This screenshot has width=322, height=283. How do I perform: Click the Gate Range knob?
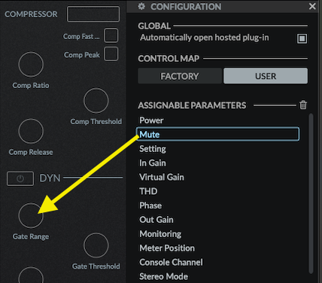pyautogui.click(x=31, y=215)
